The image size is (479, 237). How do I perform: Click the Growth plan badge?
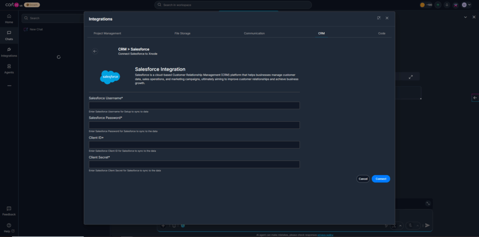pyautogui.click(x=32, y=5)
